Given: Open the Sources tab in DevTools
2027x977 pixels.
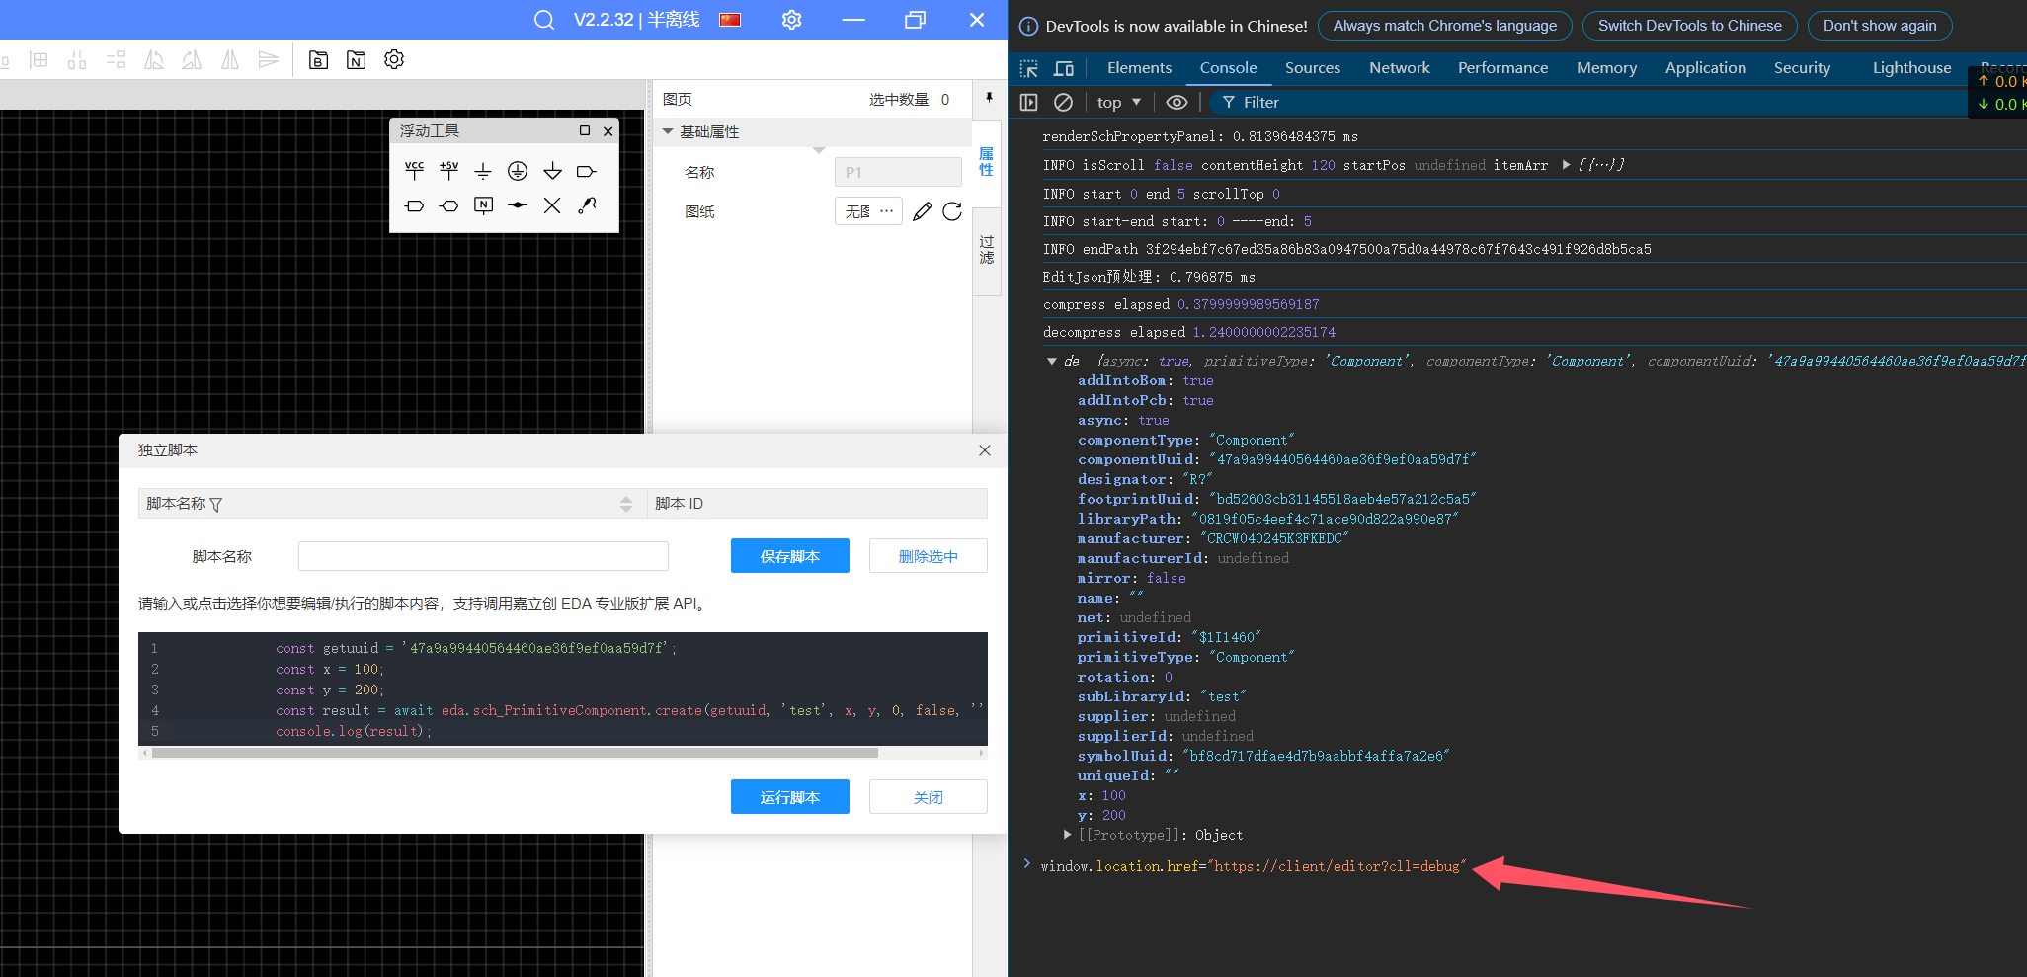Looking at the screenshot, I should coord(1312,68).
